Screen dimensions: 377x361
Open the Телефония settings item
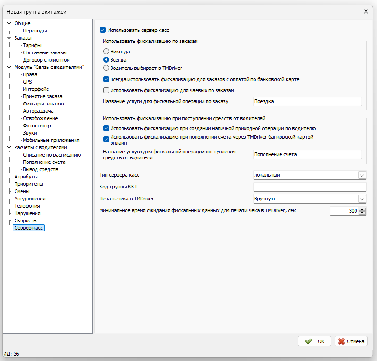pyautogui.click(x=27, y=206)
